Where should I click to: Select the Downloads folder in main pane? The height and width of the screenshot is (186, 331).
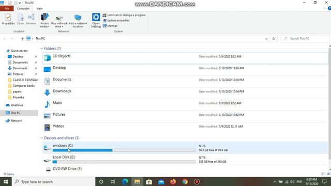click(185, 93)
